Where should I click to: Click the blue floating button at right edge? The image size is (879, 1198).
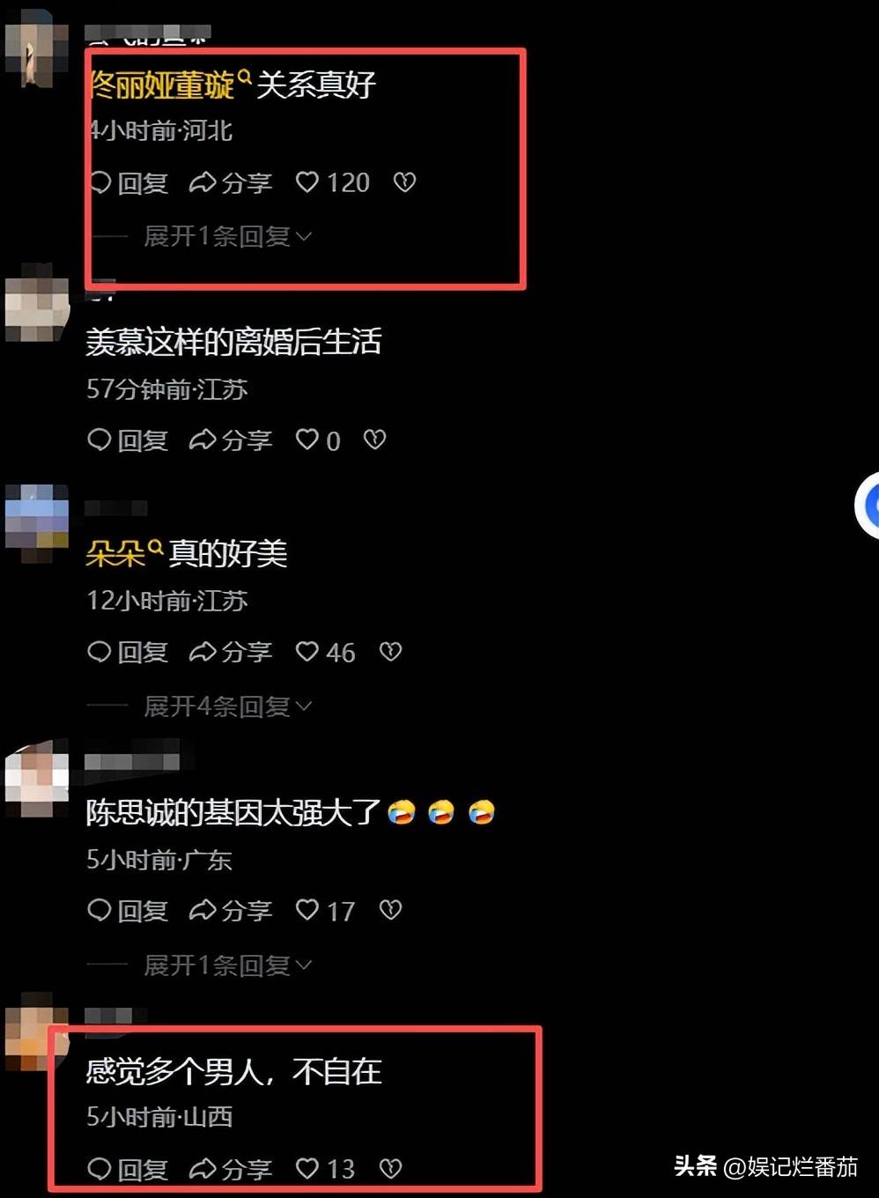868,505
